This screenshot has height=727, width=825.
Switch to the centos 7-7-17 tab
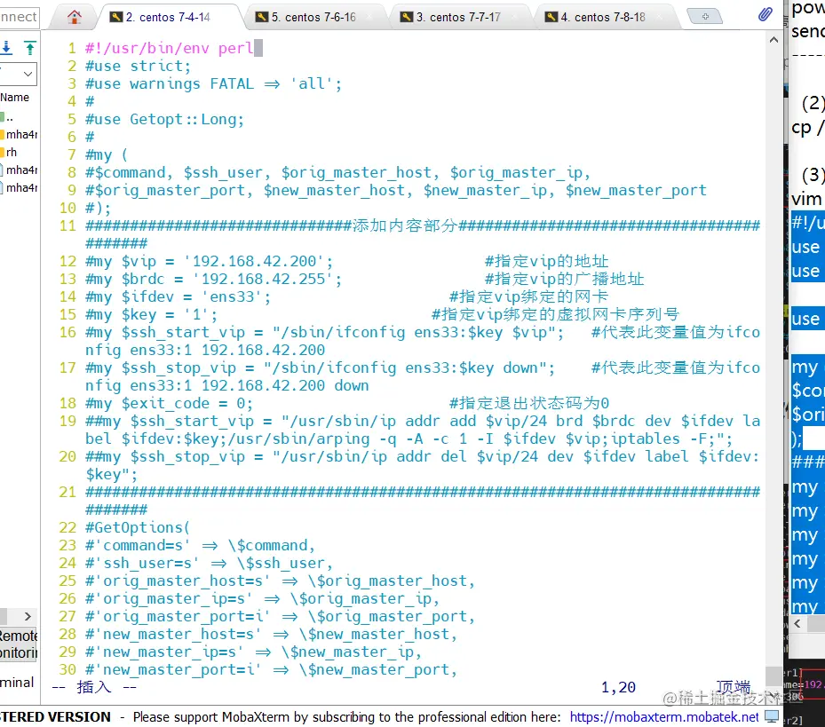[457, 18]
